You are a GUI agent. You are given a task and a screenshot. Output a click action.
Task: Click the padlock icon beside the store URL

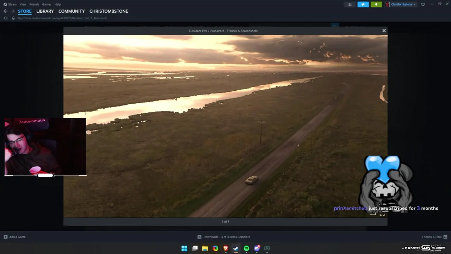[x=13, y=18]
